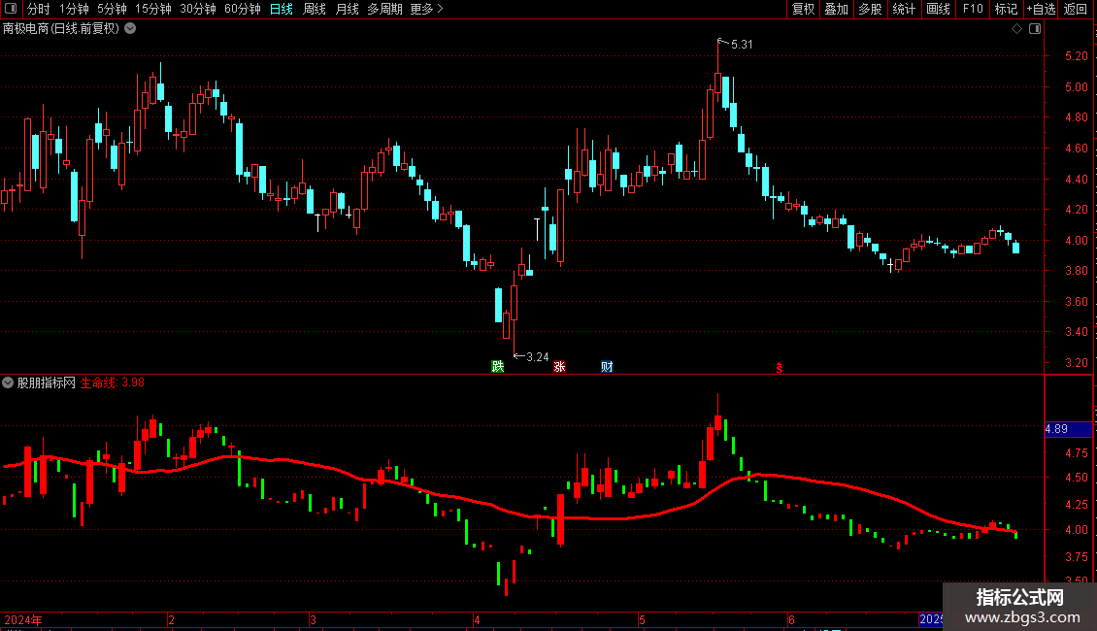Switch to 周线 weekly chart
Viewport: 1097px width, 631px height.
pos(315,9)
